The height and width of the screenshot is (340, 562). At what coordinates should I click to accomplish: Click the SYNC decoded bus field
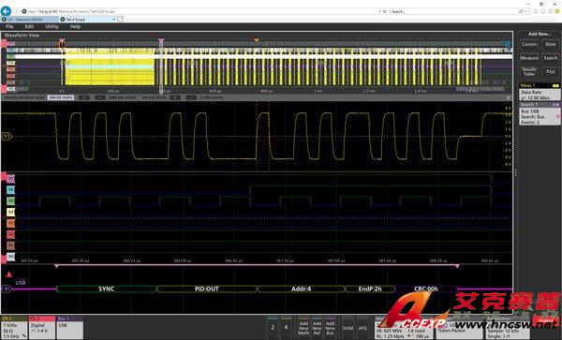coord(107,288)
